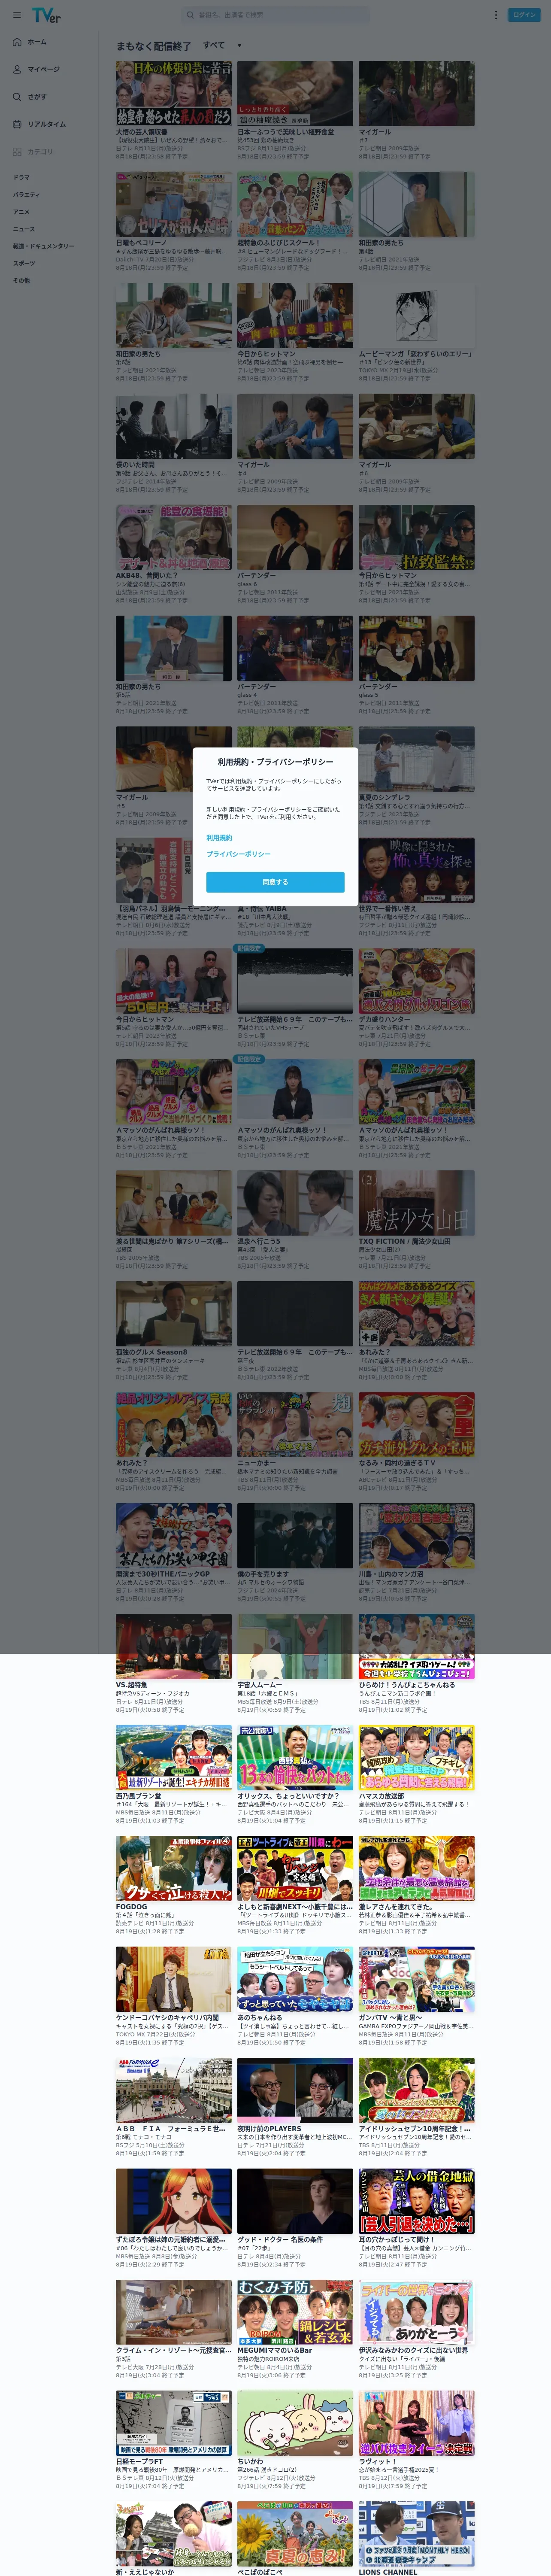Click the ログイン login button

pos(524,15)
